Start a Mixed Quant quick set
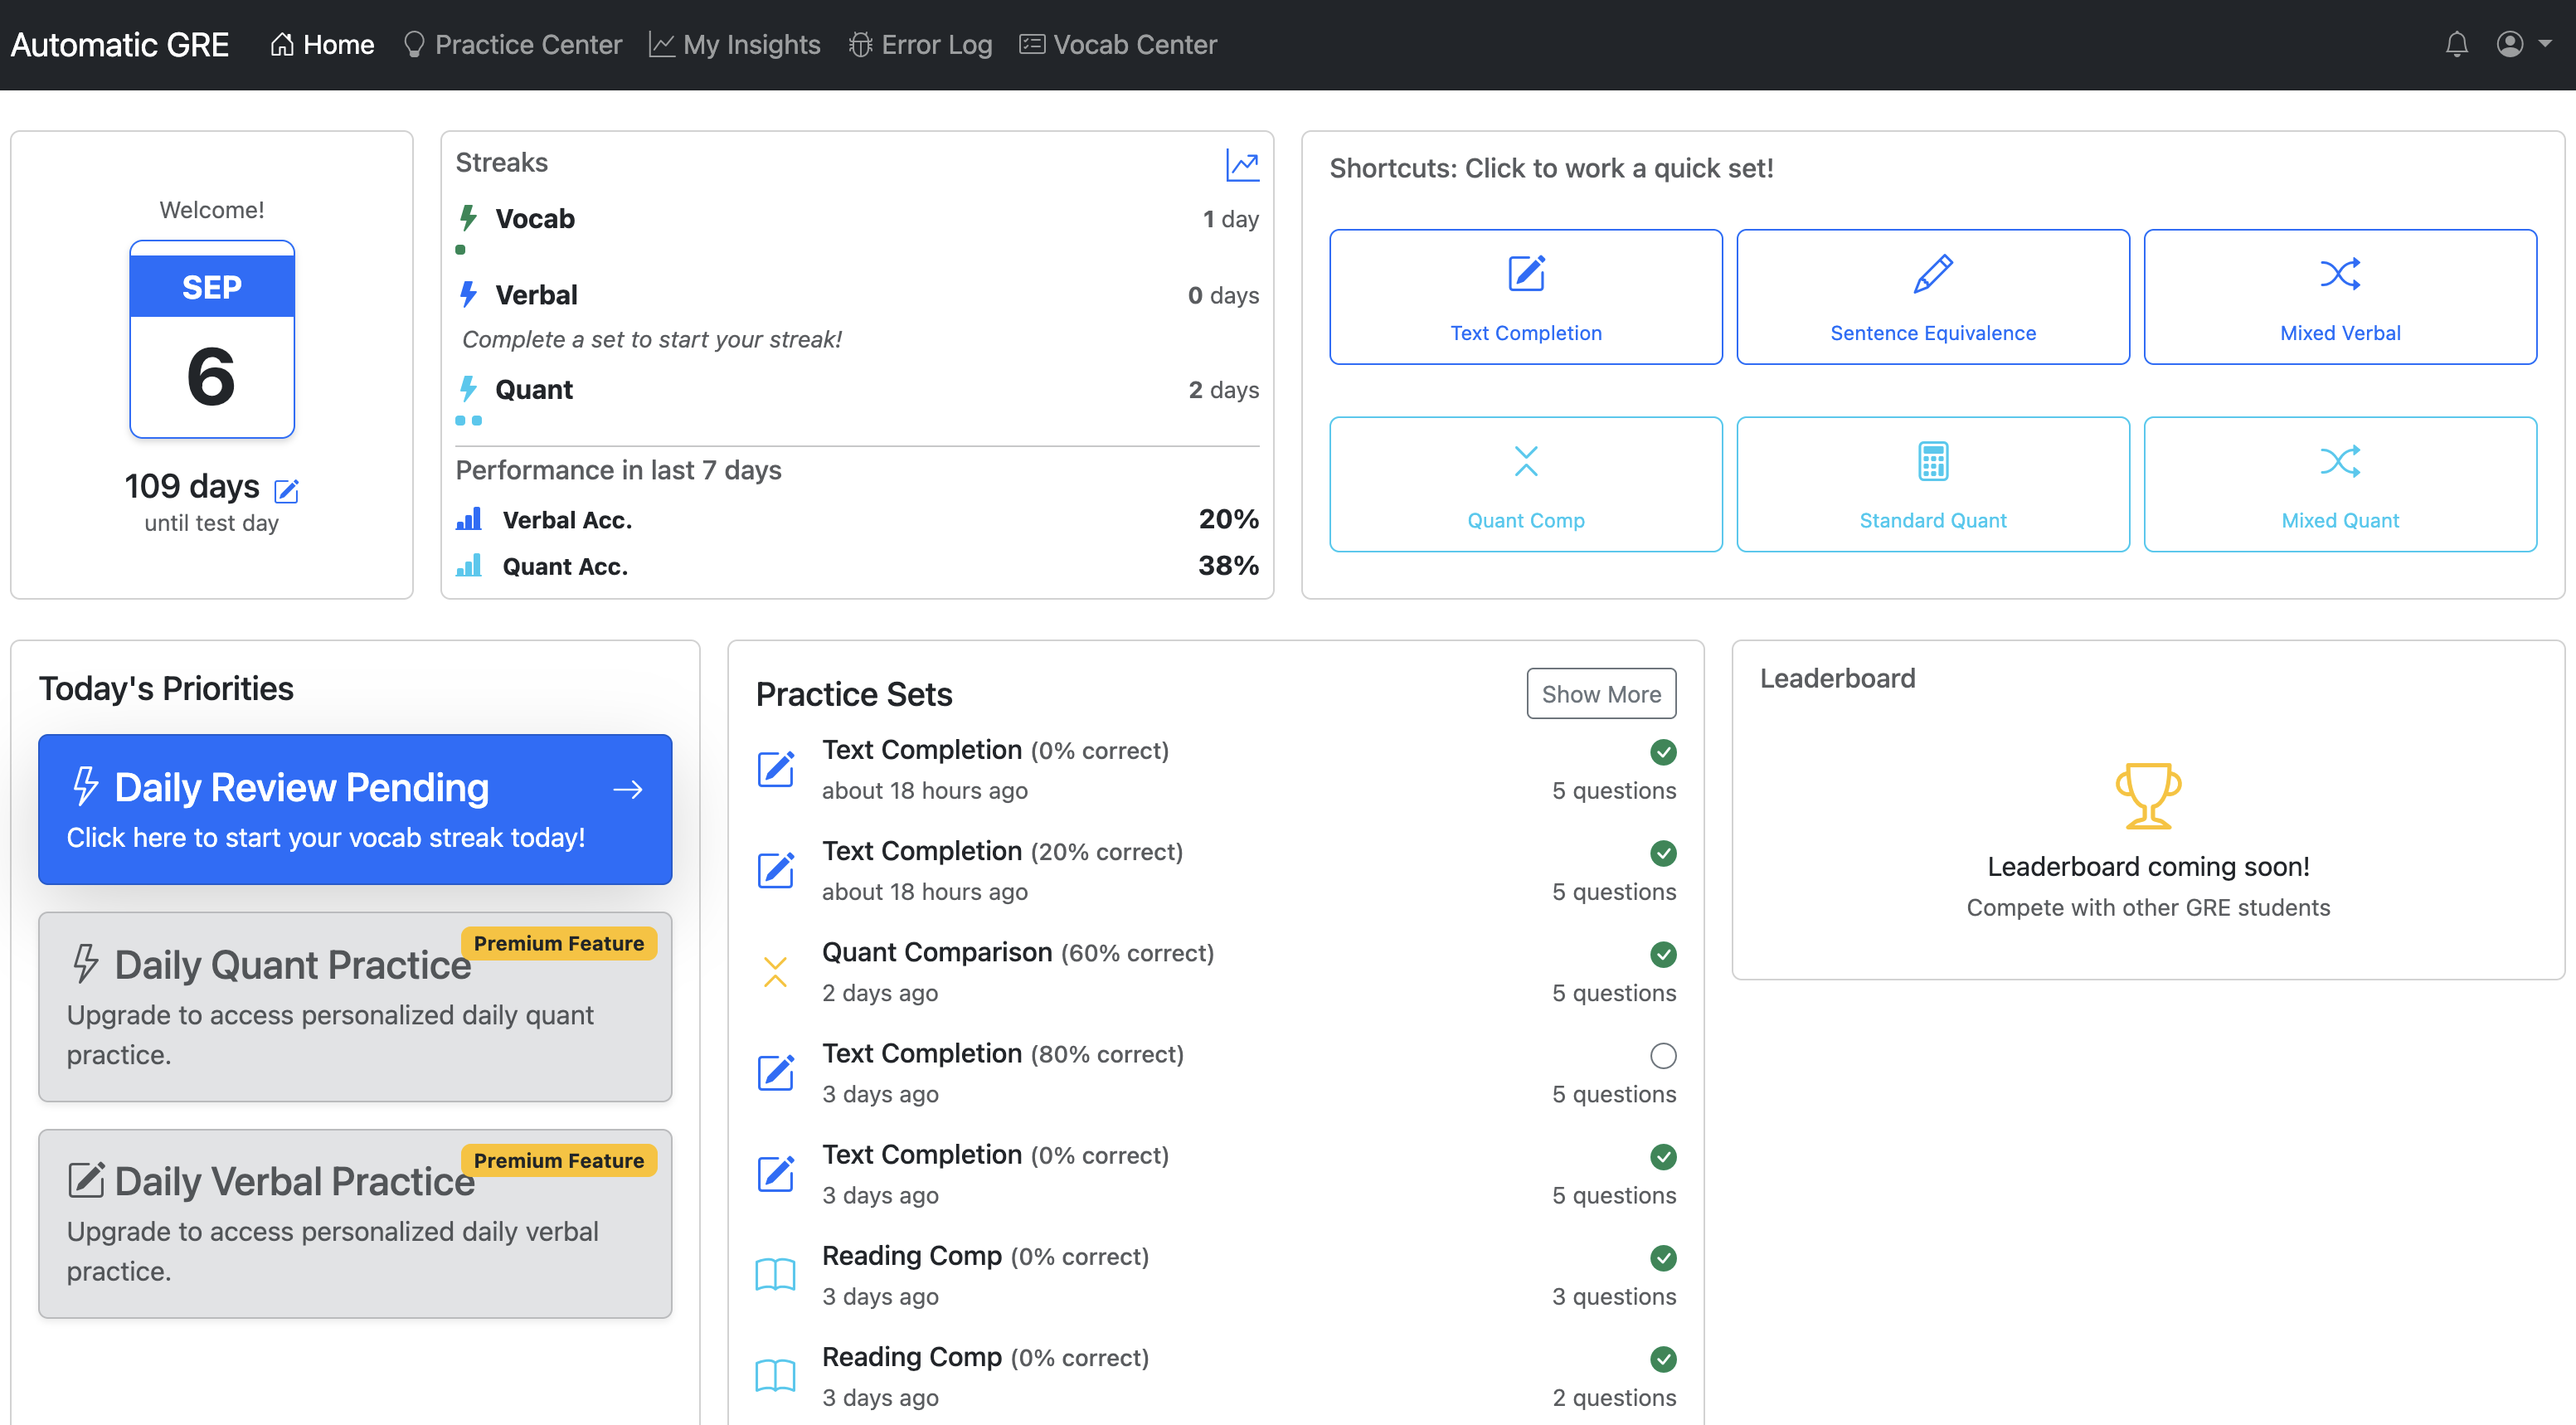Screen dimensions: 2576x1425 [2340, 484]
